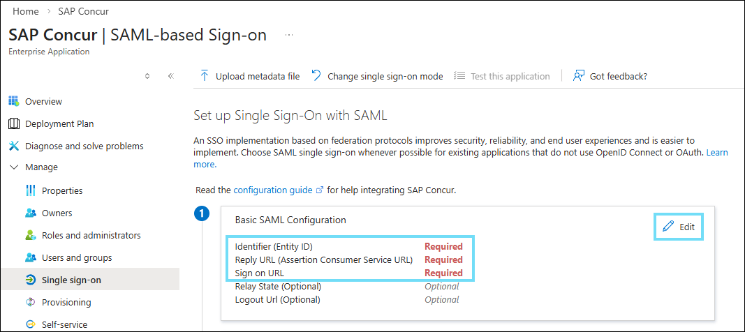Click Roles and administrators icon
Screen dimensions: 745x332
point(31,235)
